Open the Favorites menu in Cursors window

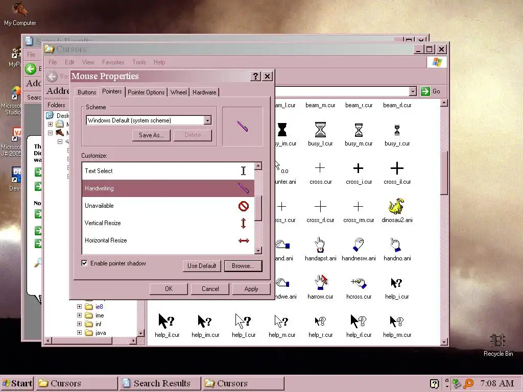pyautogui.click(x=113, y=62)
